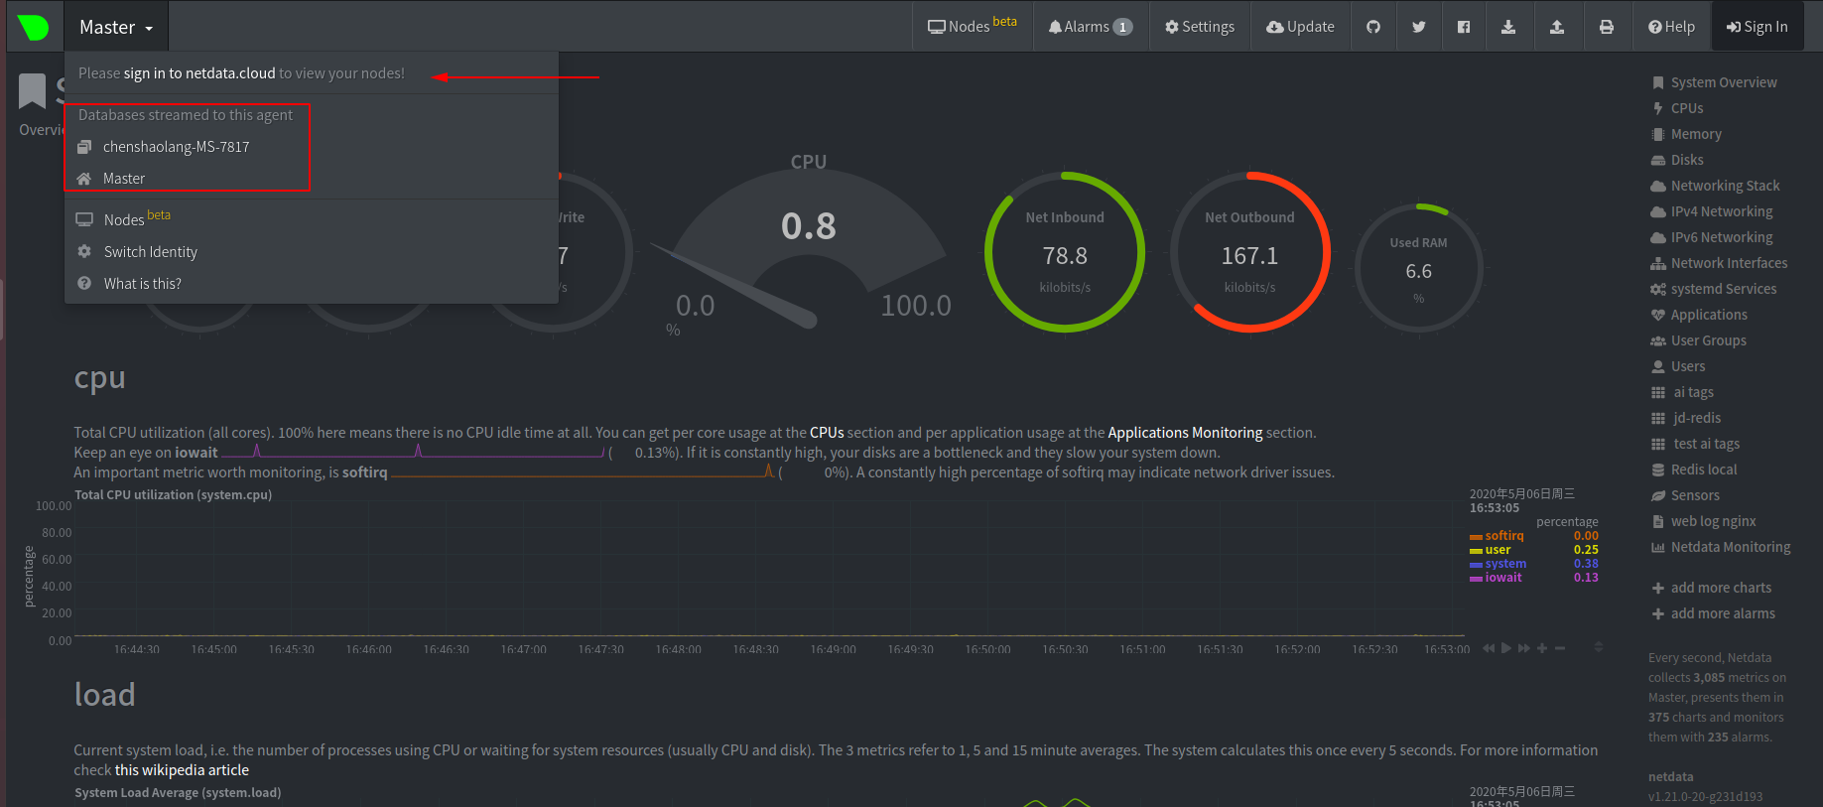Toggle the system dimension in the CPU legend
This screenshot has width=1823, height=807.
[x=1505, y=564]
